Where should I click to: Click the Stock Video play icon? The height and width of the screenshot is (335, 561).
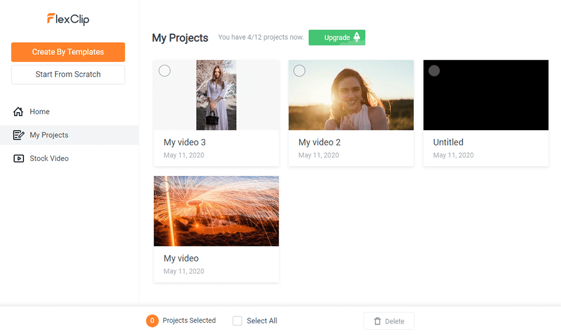[x=19, y=158]
